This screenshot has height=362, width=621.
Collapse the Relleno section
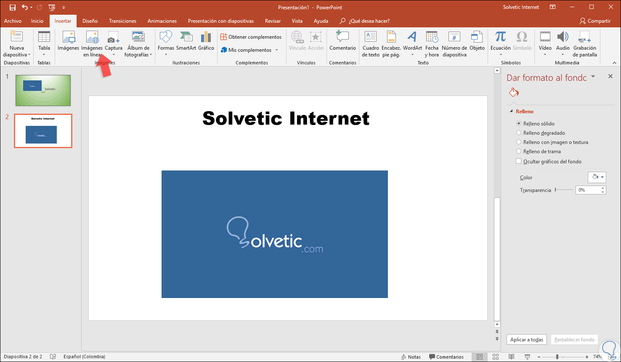pyautogui.click(x=511, y=112)
